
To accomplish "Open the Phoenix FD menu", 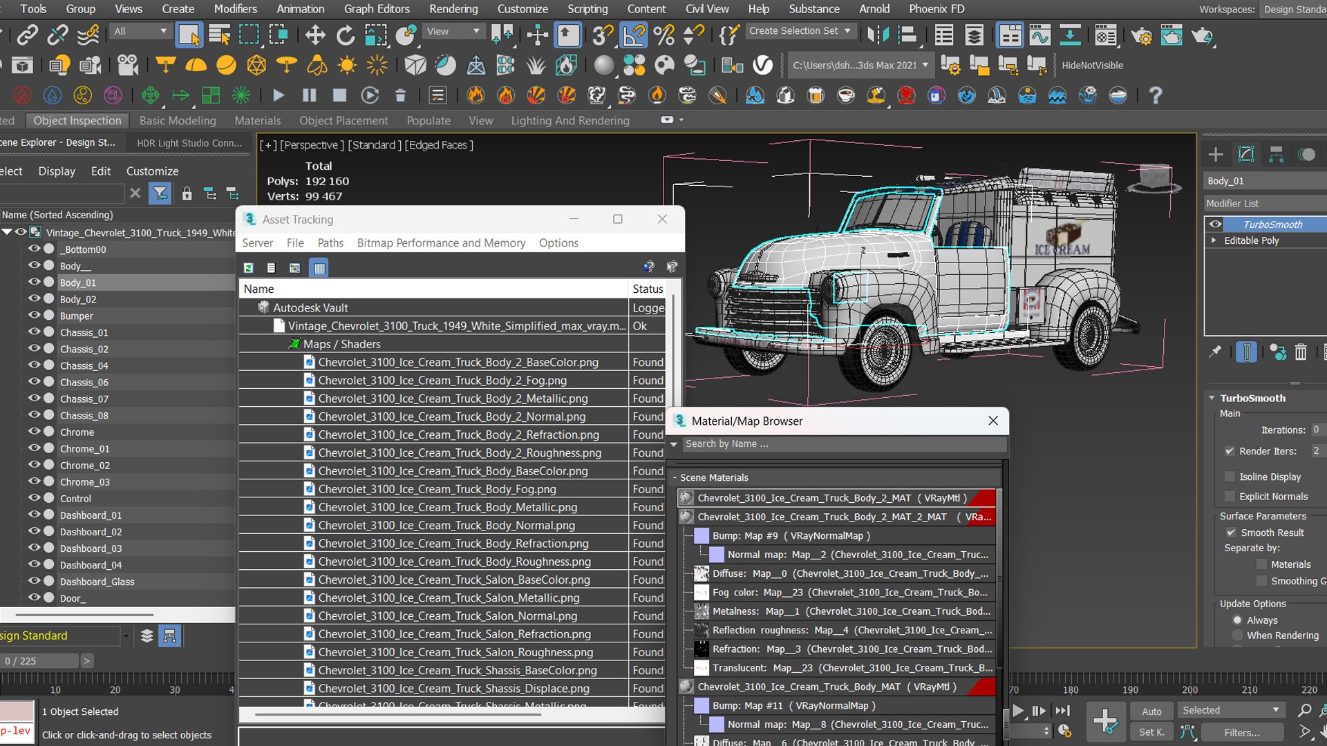I will coord(937,9).
